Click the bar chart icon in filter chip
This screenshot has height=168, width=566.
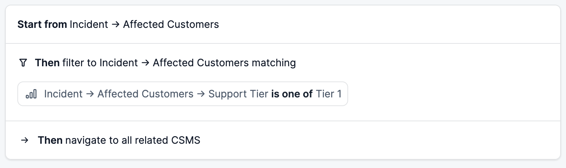pos(31,94)
